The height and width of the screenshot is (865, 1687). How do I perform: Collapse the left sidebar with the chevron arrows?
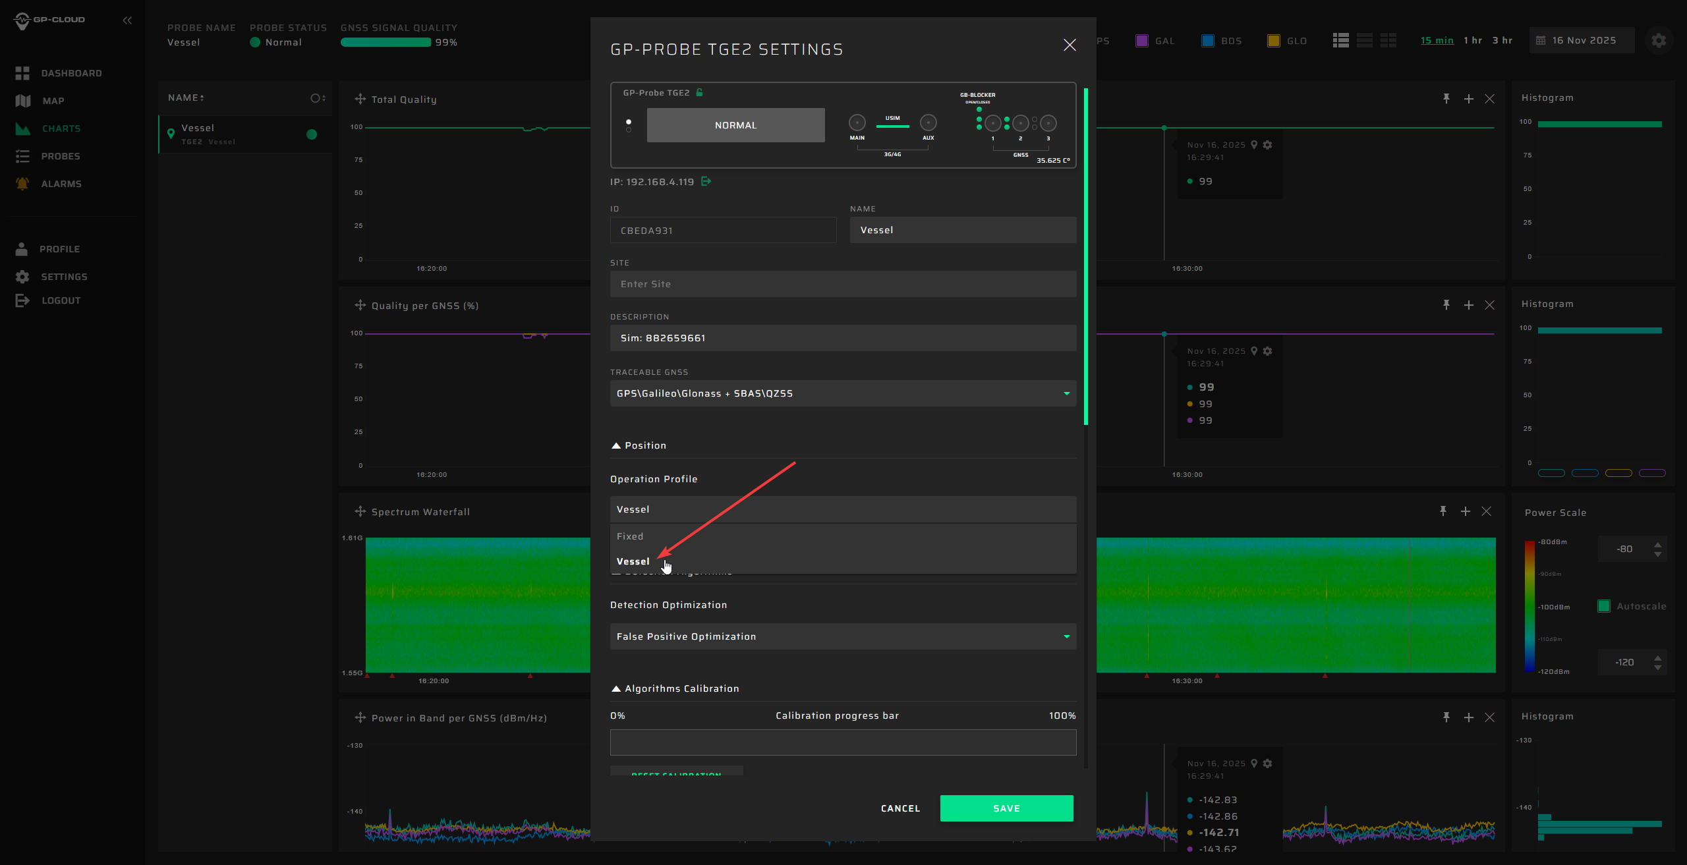coord(127,20)
